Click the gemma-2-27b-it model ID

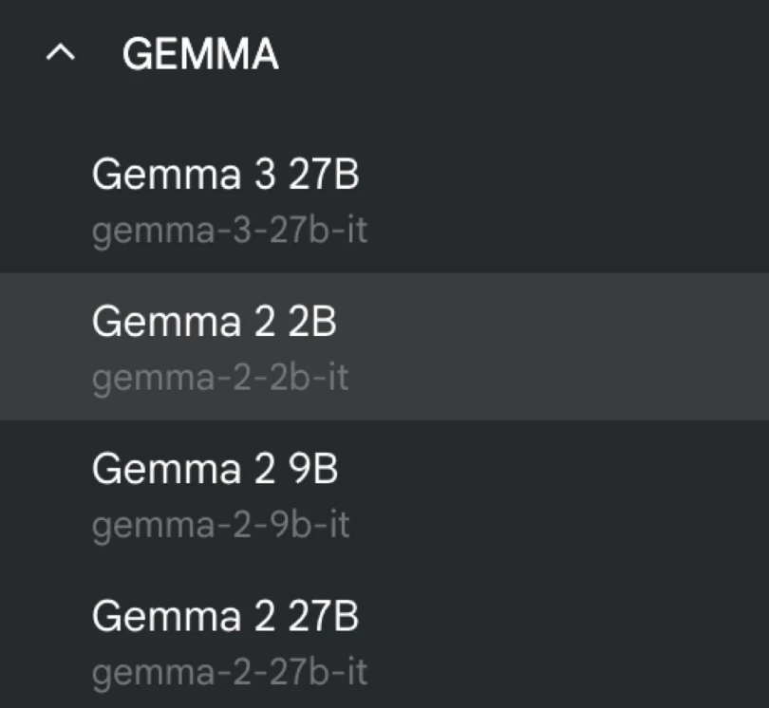click(x=230, y=673)
